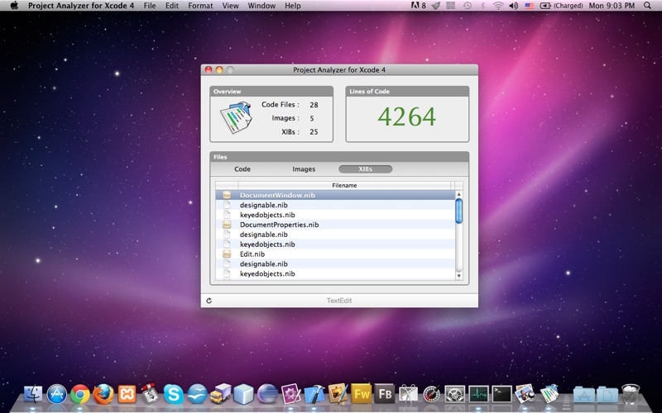Launch Adobe Fireworks (Fw) from the dock
Screen dimensions: 662x413
click(361, 395)
